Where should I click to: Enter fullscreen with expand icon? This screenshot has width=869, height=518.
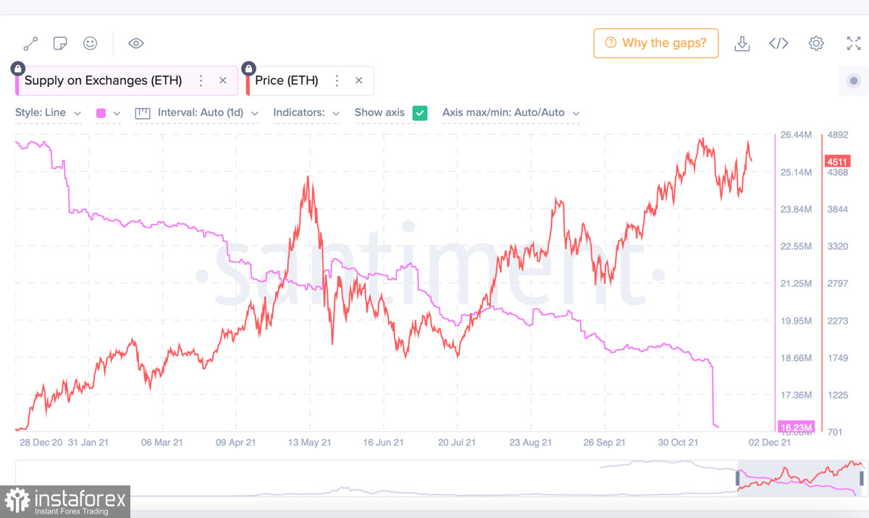[x=854, y=43]
